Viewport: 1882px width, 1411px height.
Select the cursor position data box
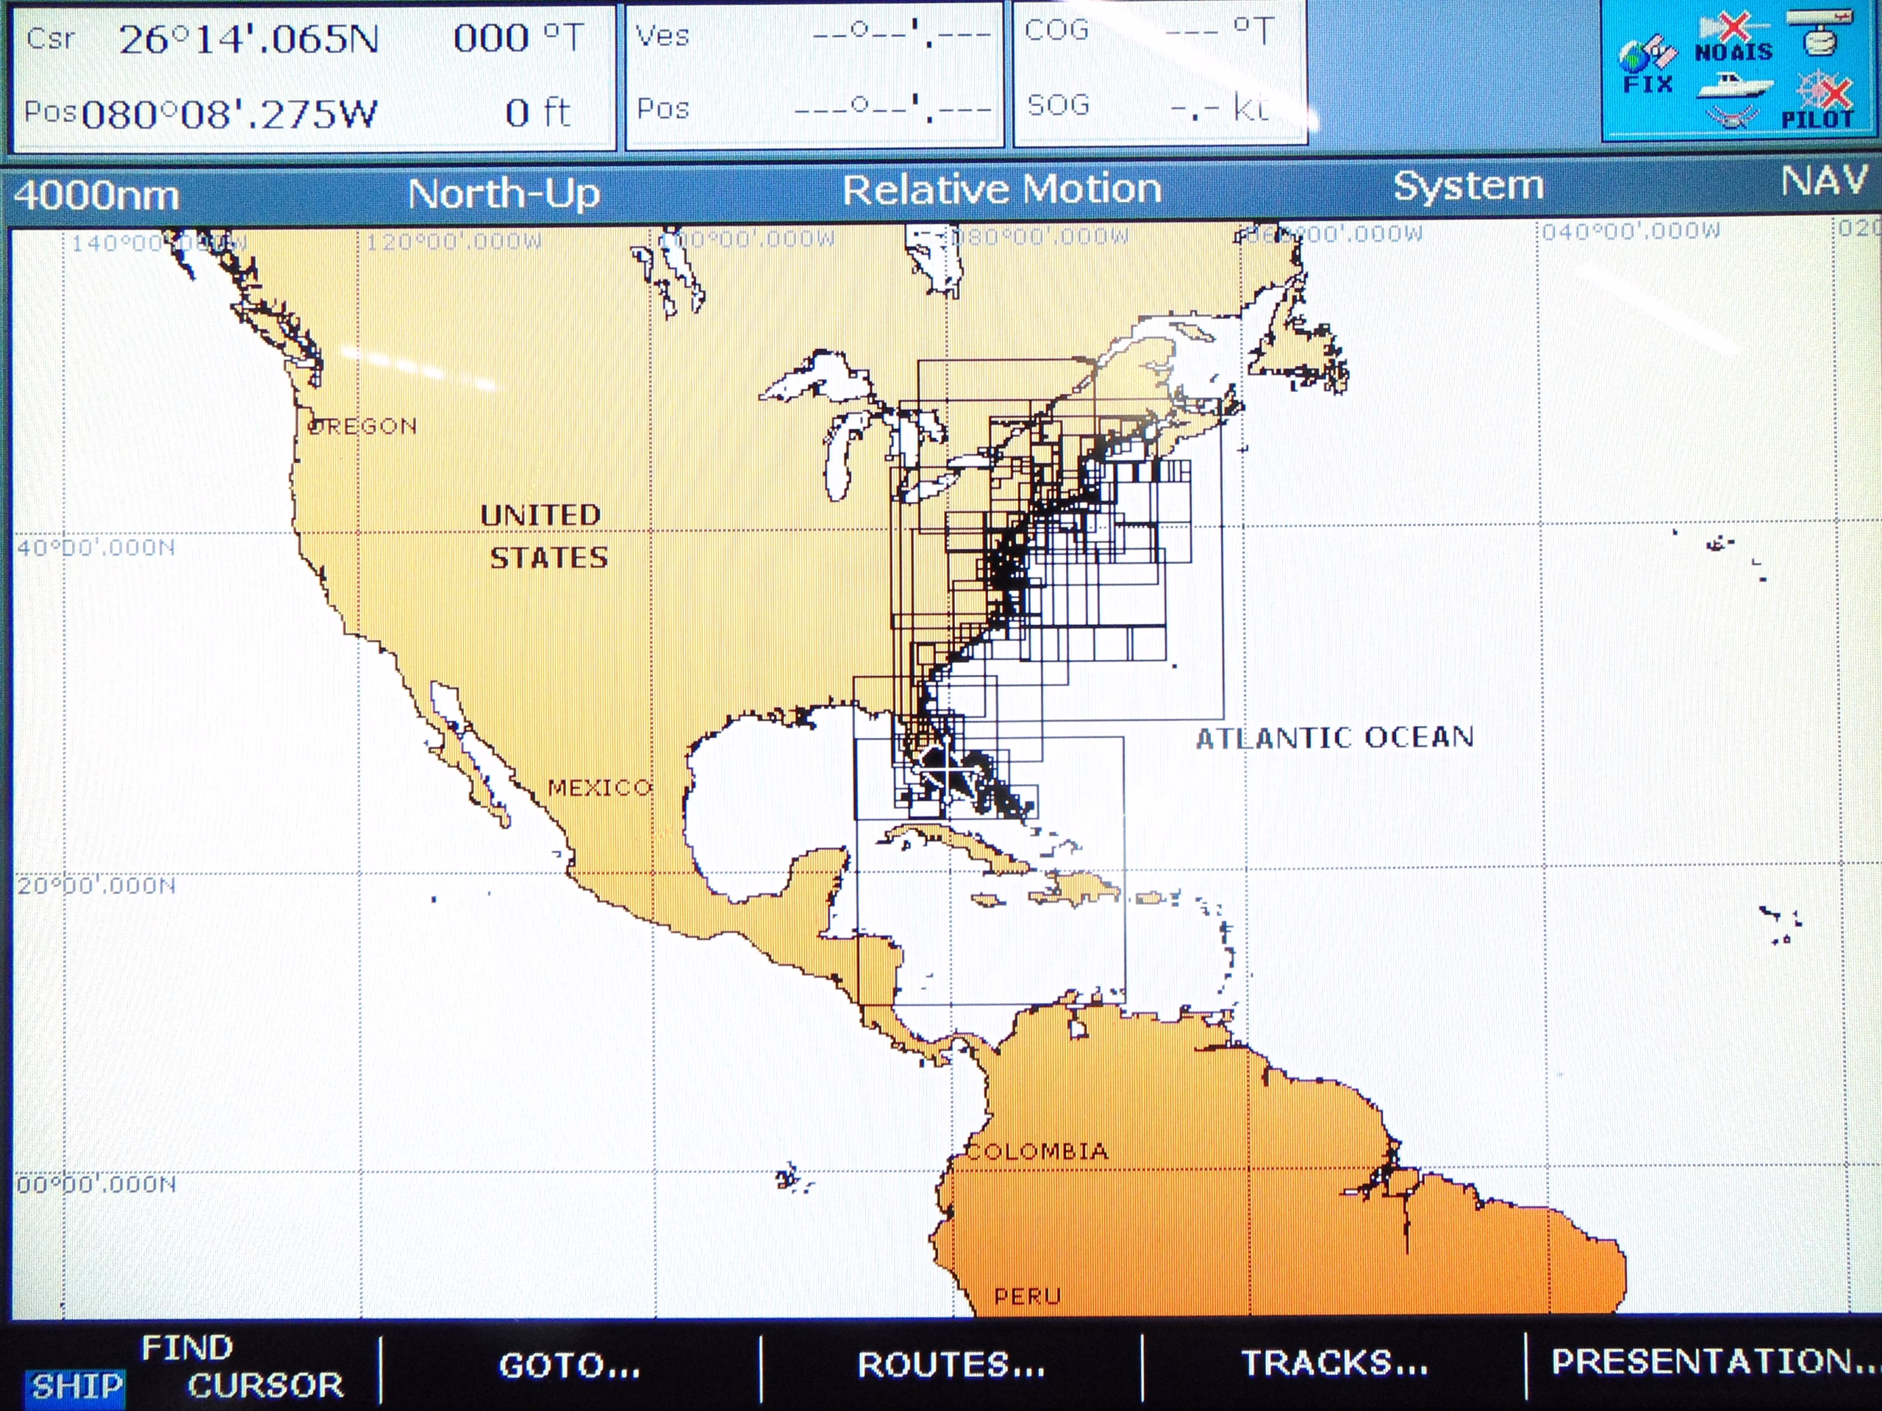pyautogui.click(x=312, y=76)
